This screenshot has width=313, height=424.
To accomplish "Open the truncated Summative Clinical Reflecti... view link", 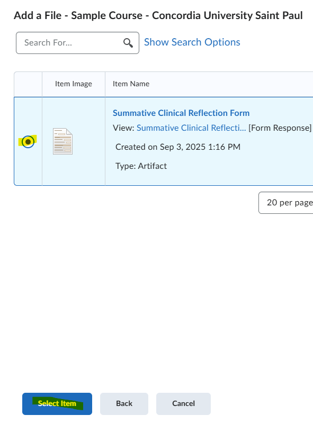I will 191,128.
